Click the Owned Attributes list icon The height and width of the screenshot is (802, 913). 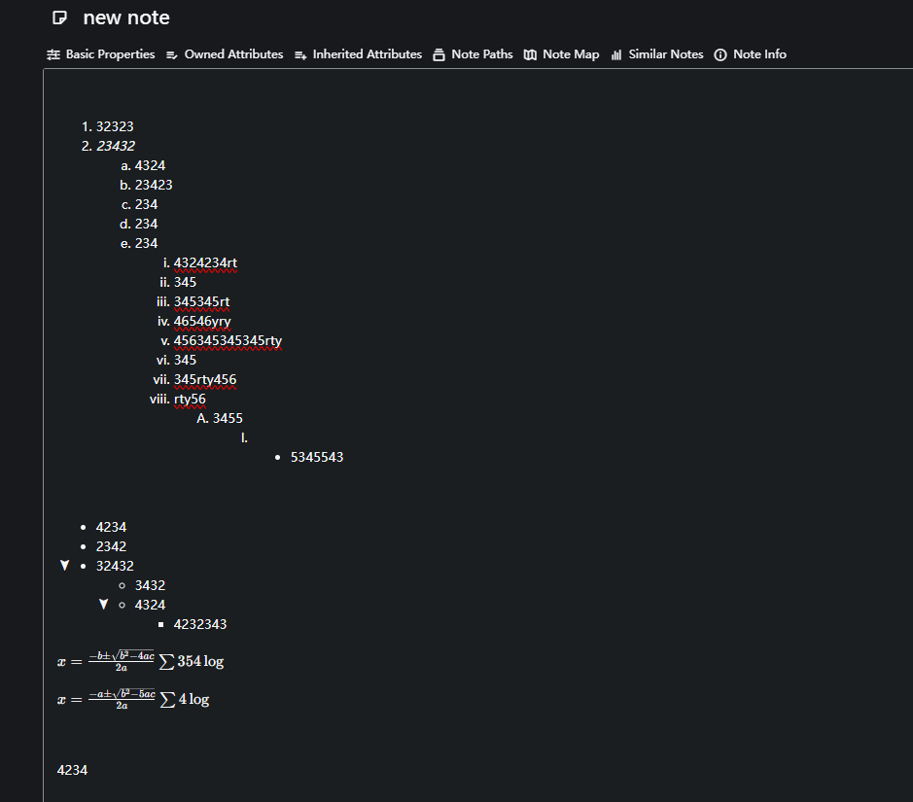point(172,54)
